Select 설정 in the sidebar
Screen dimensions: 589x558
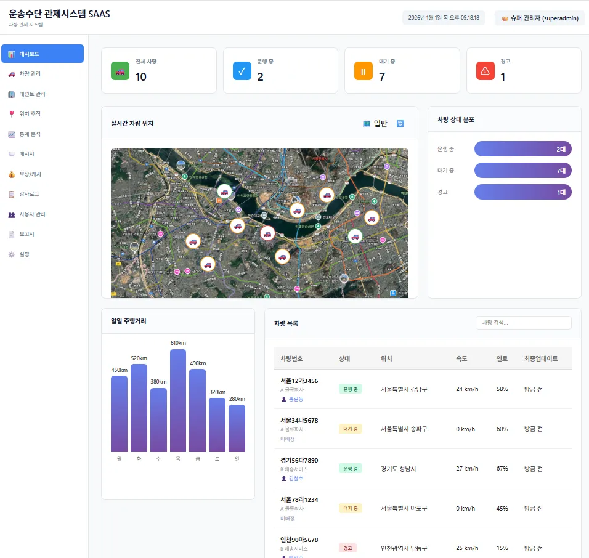[25, 254]
